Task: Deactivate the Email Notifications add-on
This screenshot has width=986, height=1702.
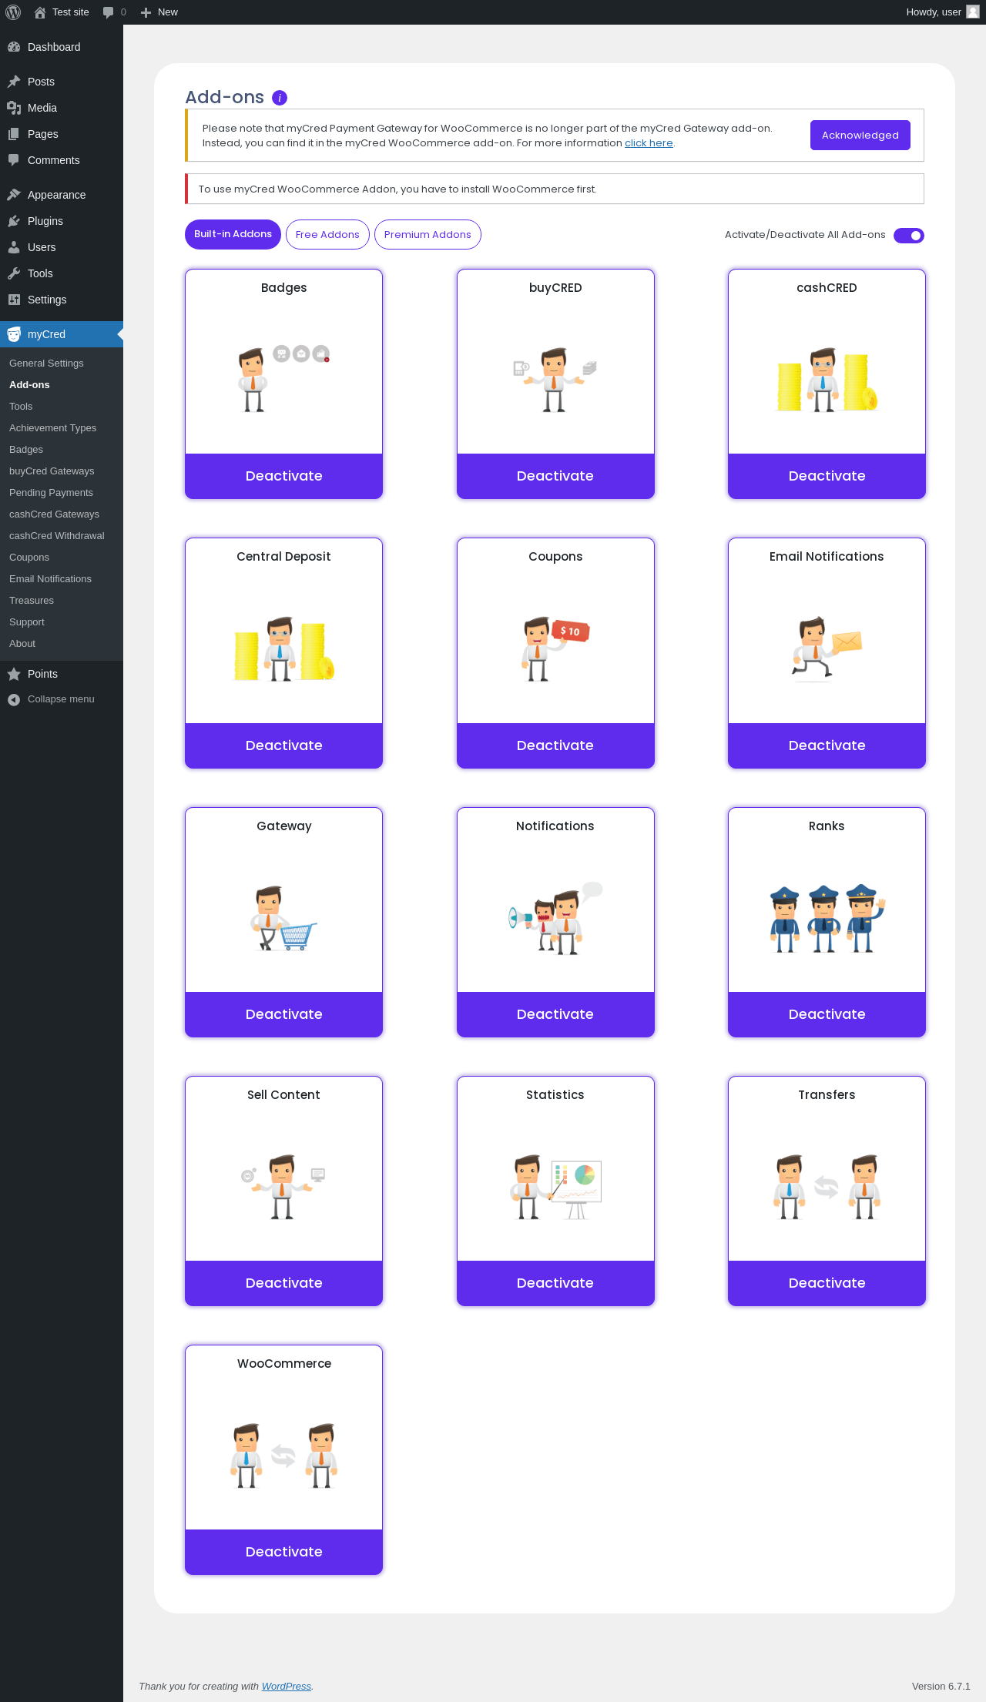Action: [827, 745]
